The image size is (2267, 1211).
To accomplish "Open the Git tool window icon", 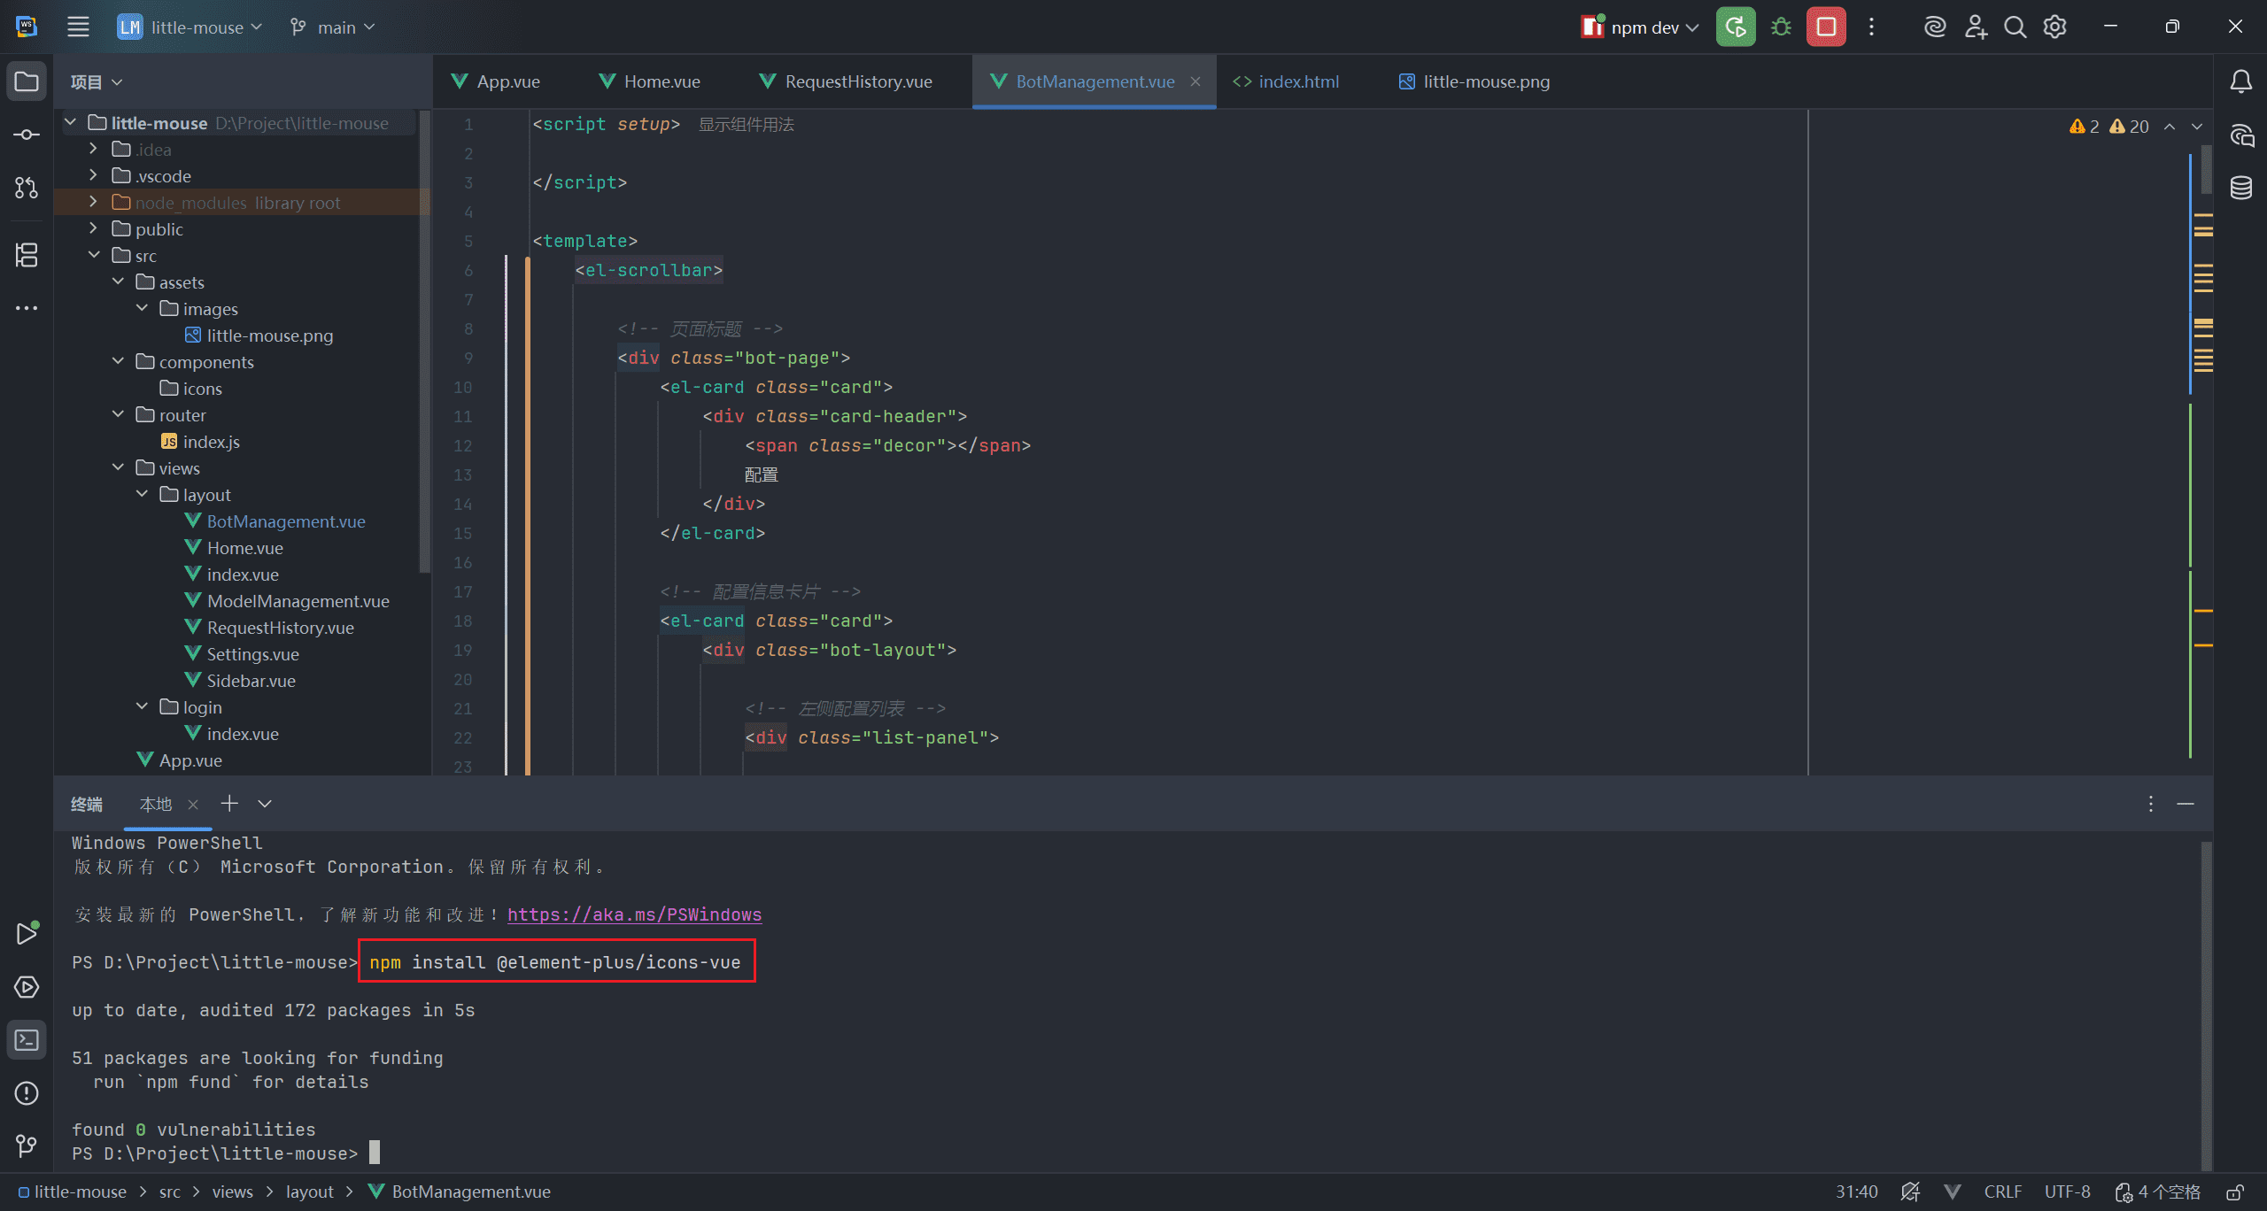I will [27, 1146].
